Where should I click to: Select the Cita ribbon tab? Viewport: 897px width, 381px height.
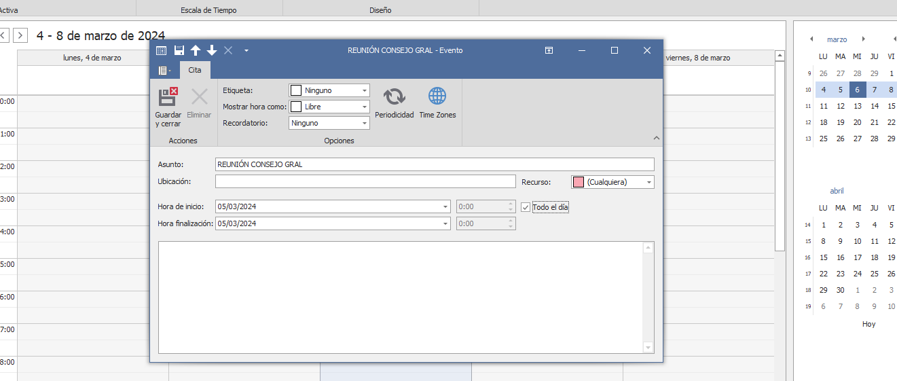point(195,70)
